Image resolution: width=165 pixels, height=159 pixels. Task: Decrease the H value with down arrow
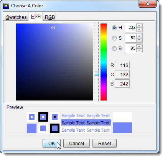[139, 30]
